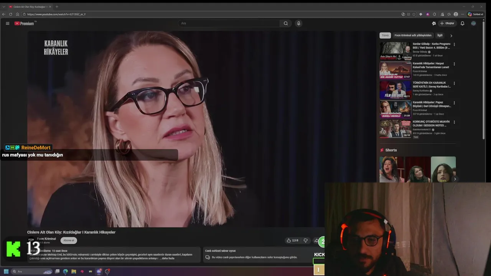Switch to the Cinlere Ait Olan Köy browser tab

(30, 7)
